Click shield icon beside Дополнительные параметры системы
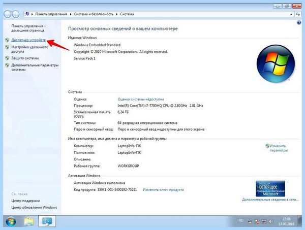The height and width of the screenshot is (230, 305). coord(7,65)
